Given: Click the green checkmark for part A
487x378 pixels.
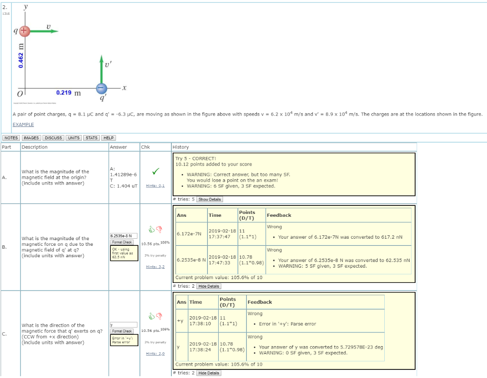Looking at the screenshot, I should tap(156, 171).
